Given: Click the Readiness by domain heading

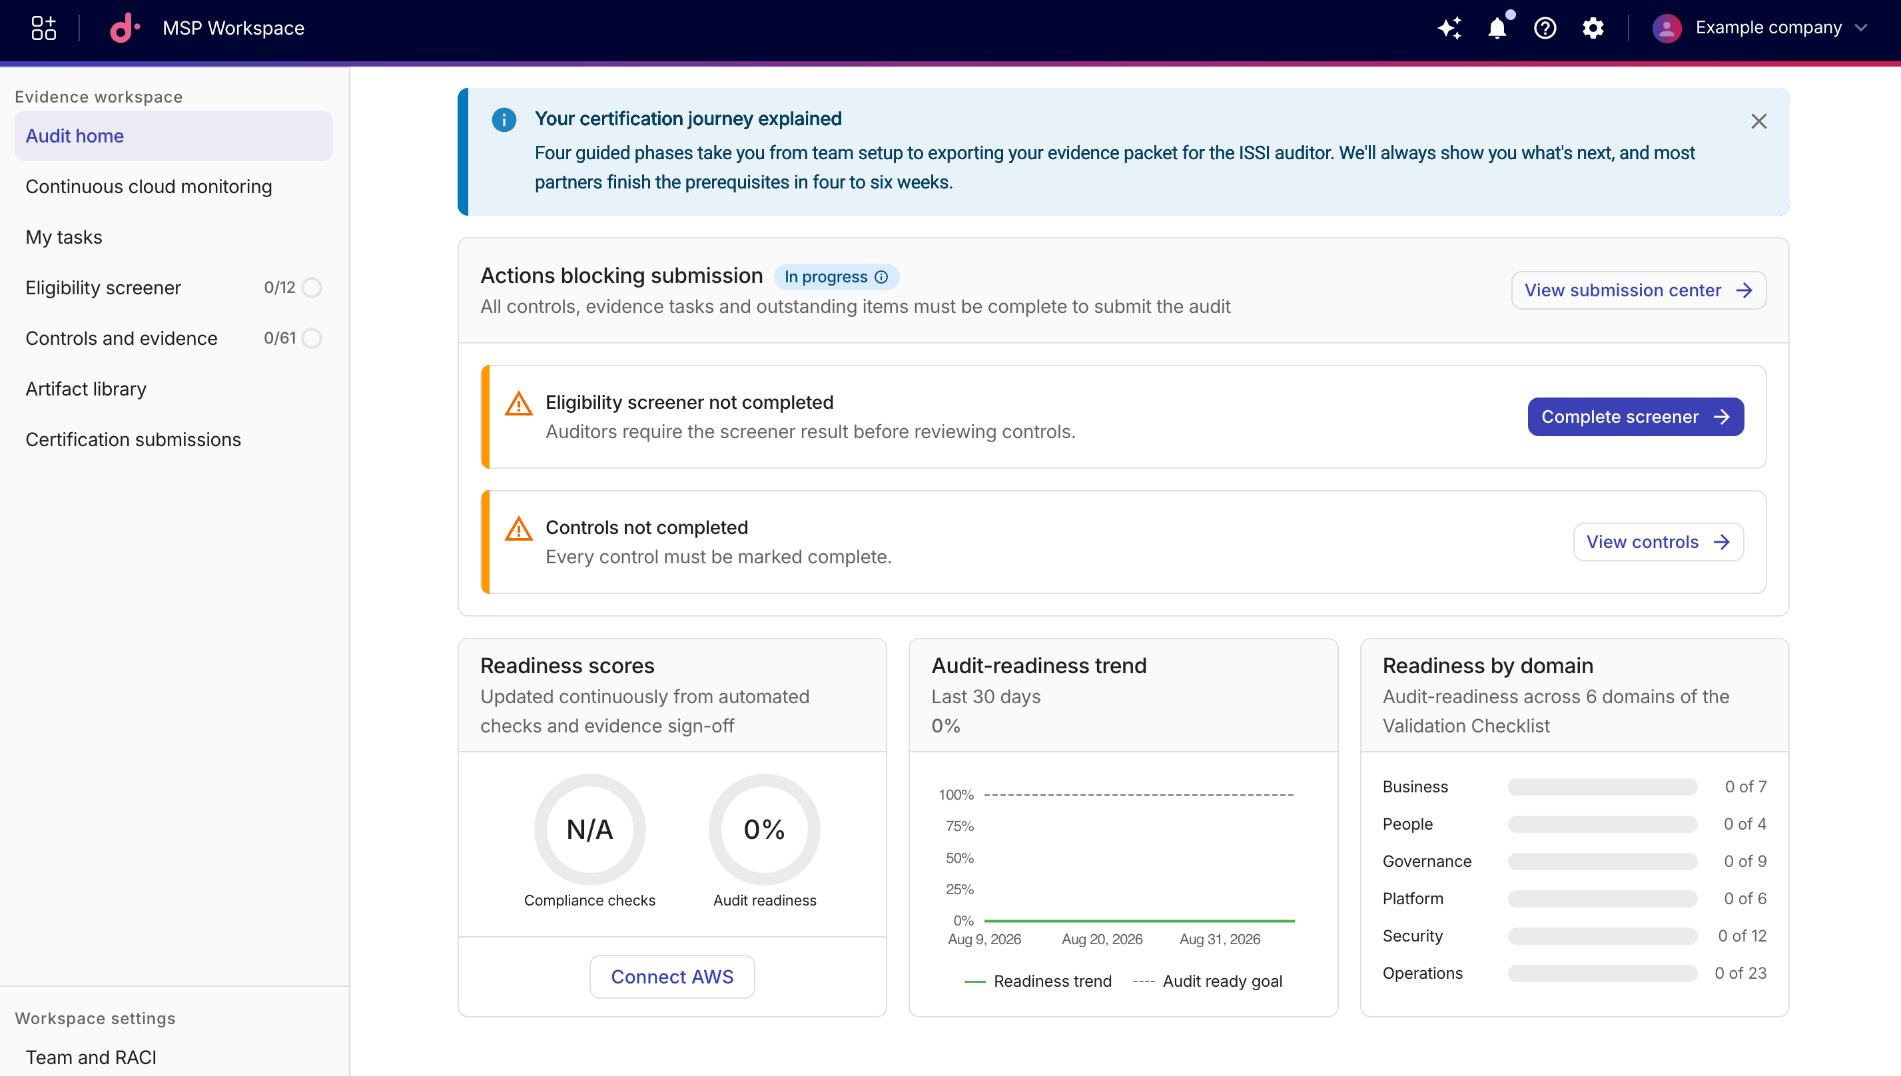Looking at the screenshot, I should 1488,666.
